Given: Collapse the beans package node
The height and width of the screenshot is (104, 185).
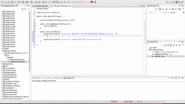Looking at the screenshot, I should [6, 57].
